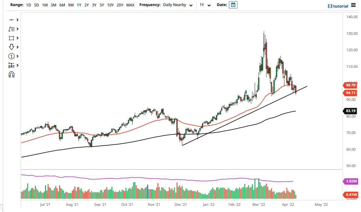The image size is (361, 212).
Task: Select the rectangle shape drawing tool
Action: pyautogui.click(x=12, y=38)
